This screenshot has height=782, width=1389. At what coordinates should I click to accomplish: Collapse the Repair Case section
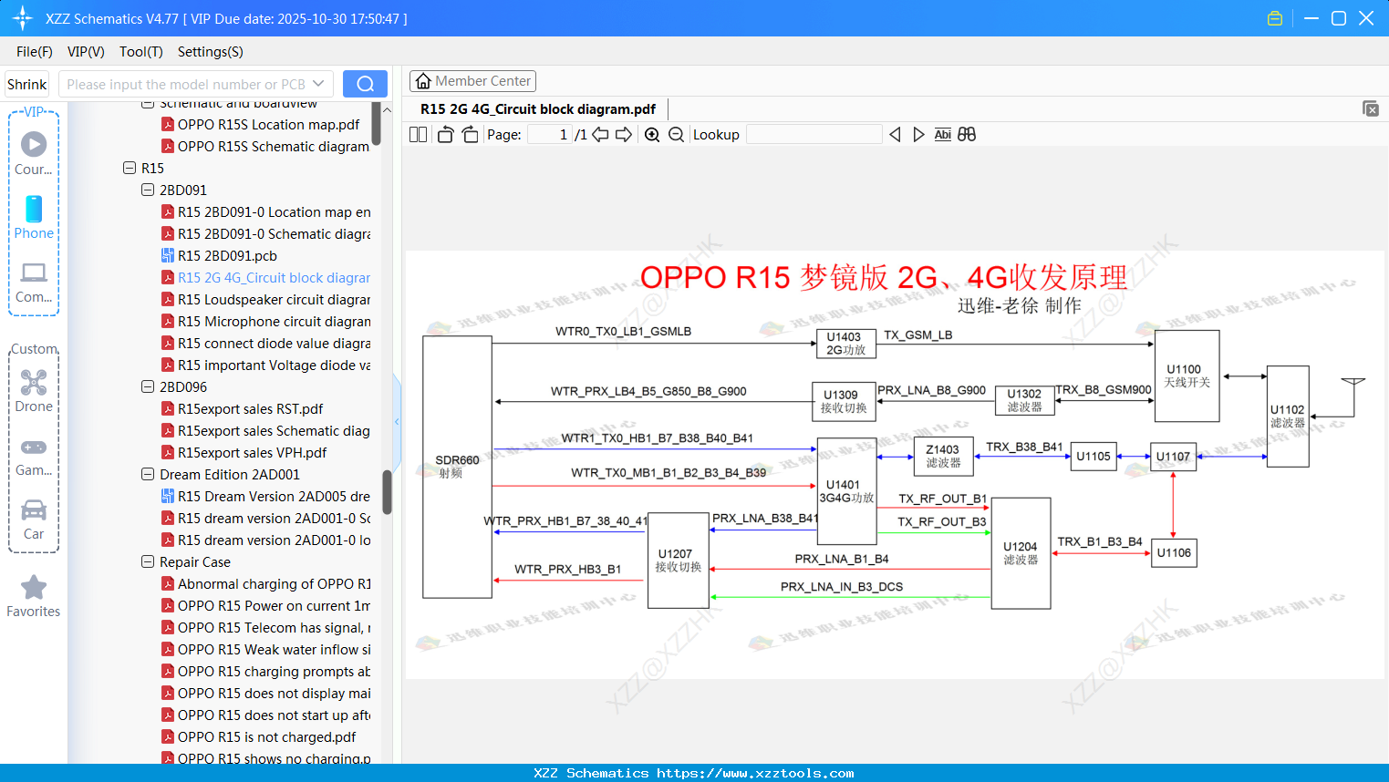[147, 561]
